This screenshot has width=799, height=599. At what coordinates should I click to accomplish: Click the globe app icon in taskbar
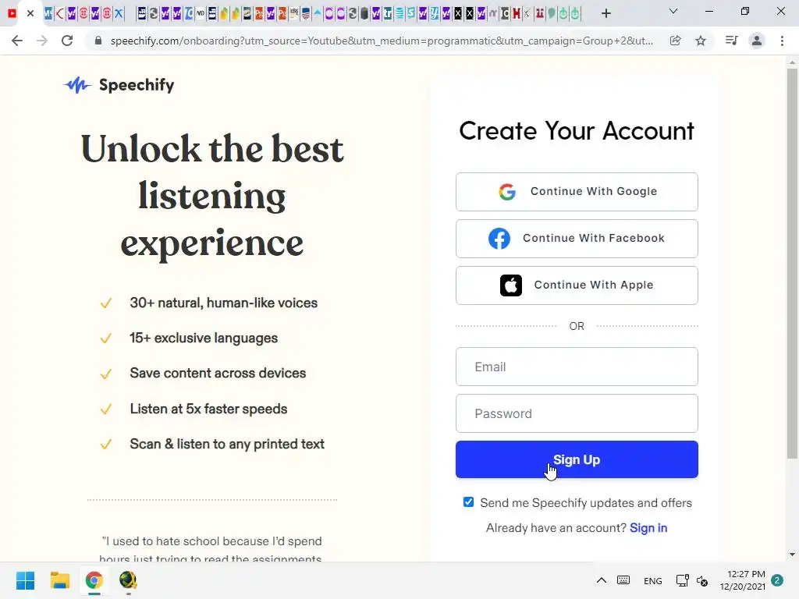[128, 580]
